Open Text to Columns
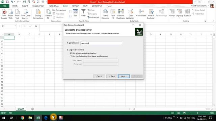 click(x=105, y=14)
